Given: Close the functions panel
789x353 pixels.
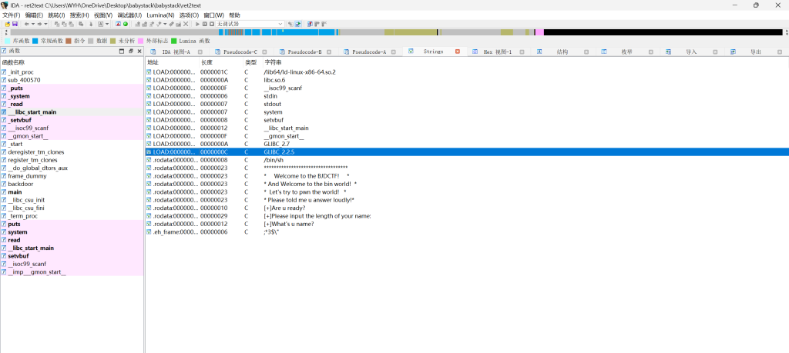Looking at the screenshot, I should [139, 51].
